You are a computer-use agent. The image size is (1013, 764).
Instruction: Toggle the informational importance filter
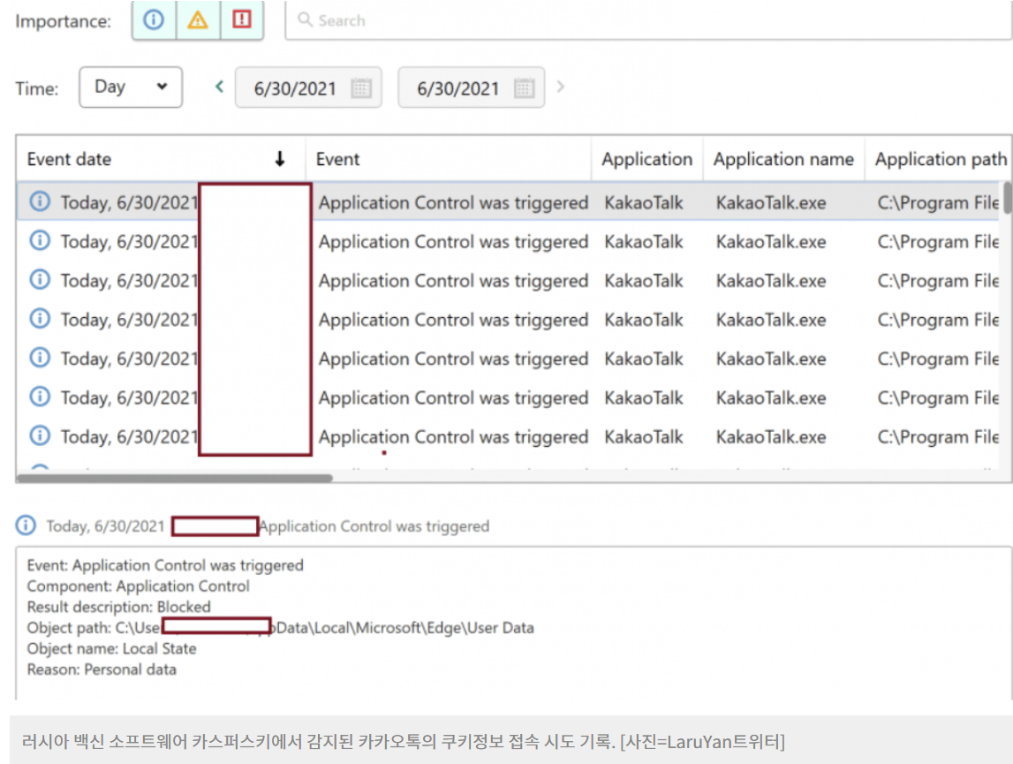[x=154, y=20]
